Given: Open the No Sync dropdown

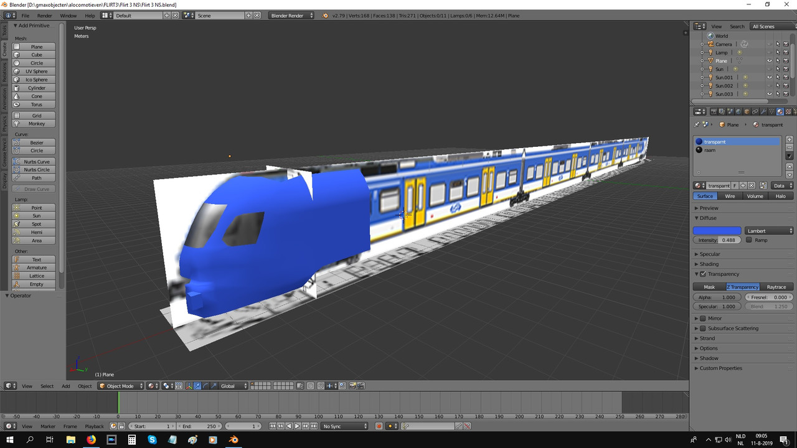Looking at the screenshot, I should click(345, 426).
